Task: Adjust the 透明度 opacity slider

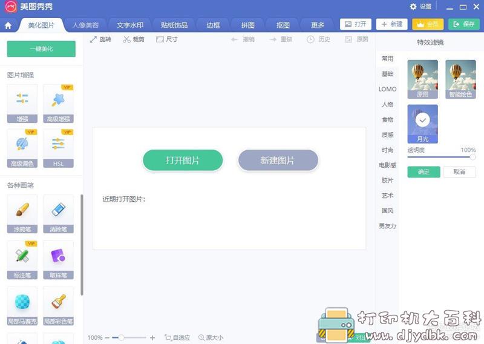Action: pos(442,157)
